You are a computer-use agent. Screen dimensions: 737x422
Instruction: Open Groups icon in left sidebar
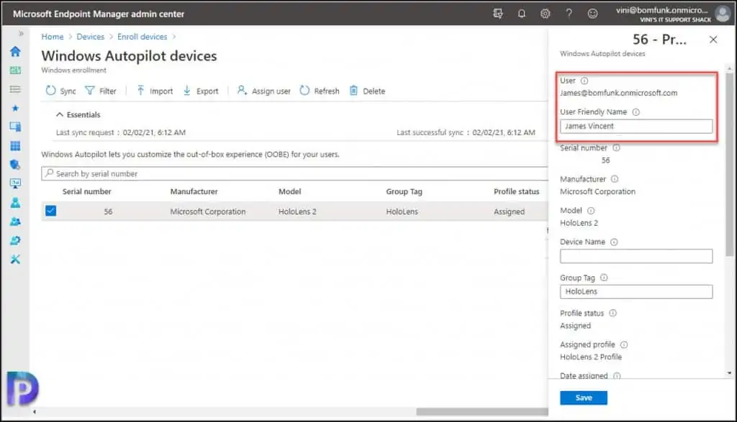(15, 221)
